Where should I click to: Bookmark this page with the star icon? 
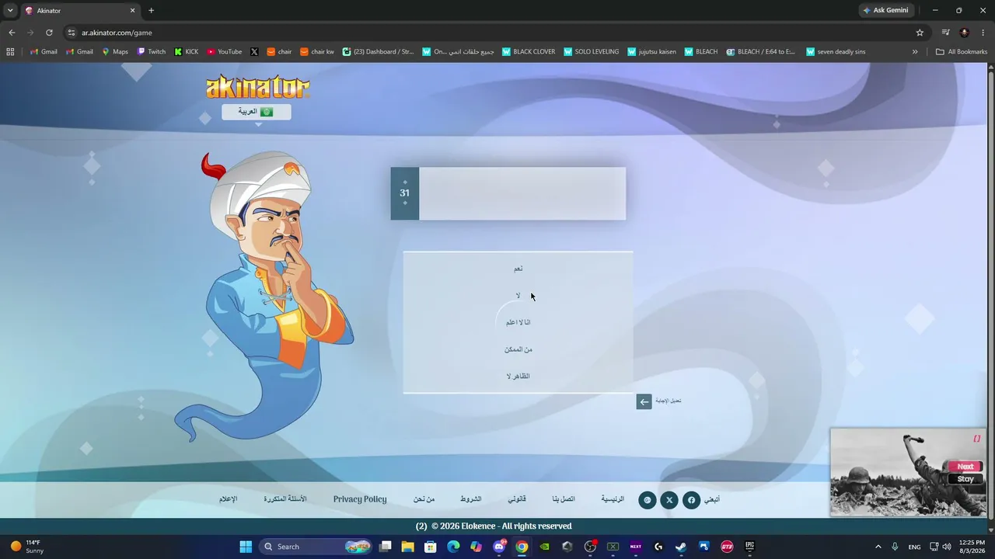click(x=920, y=33)
